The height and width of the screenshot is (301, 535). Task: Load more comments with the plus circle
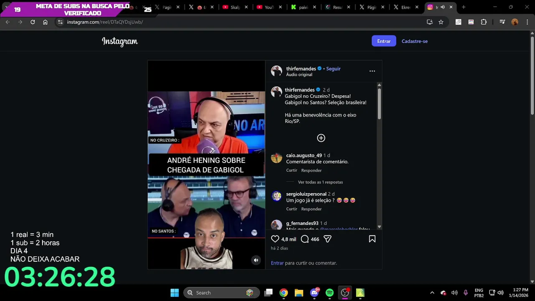(321, 138)
